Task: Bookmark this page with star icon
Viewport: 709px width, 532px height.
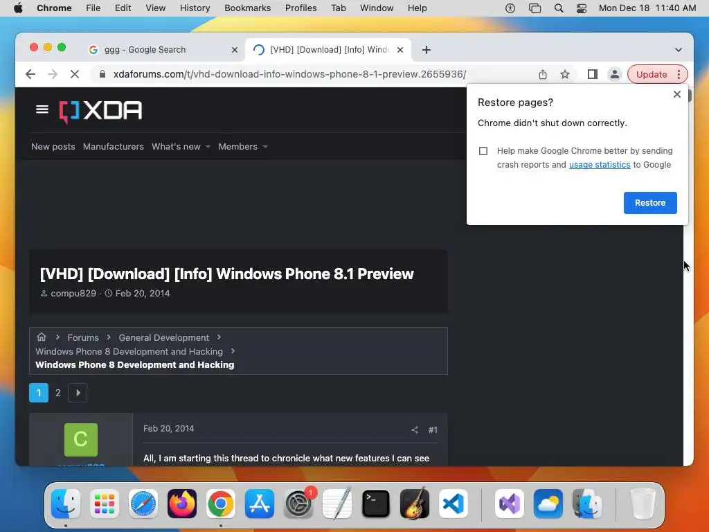Action: point(565,74)
